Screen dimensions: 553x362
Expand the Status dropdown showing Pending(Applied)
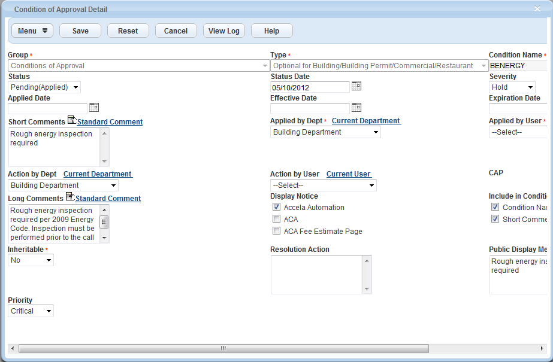(44, 87)
